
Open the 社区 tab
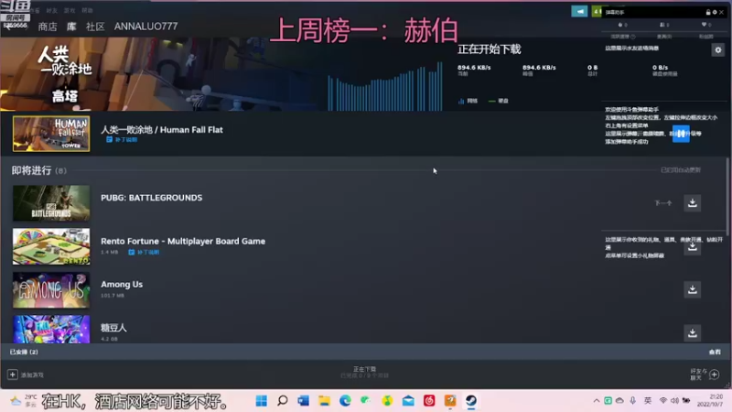(95, 27)
